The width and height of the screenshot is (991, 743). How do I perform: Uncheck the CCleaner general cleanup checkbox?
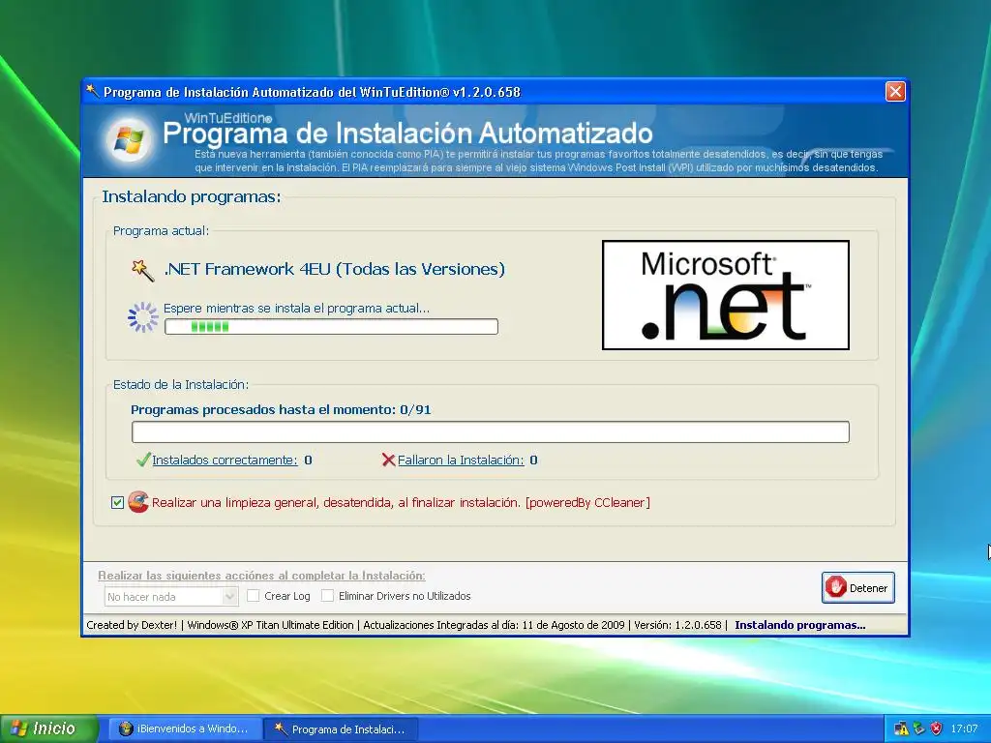(x=117, y=502)
